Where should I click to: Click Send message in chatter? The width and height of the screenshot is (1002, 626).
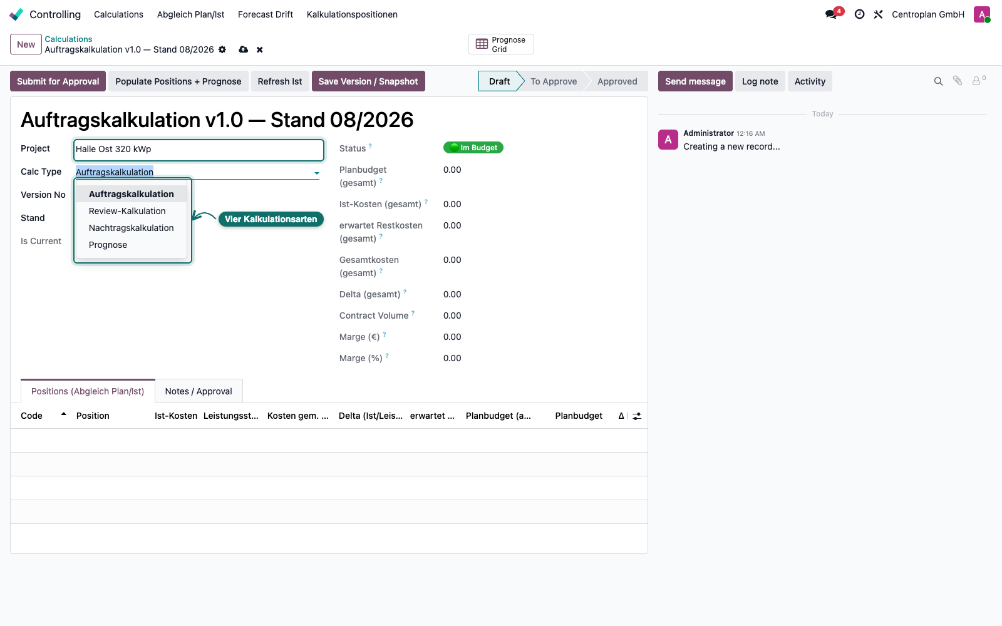(x=695, y=81)
